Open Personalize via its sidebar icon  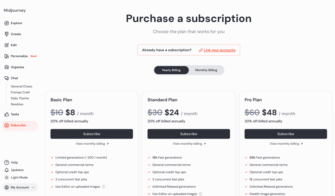(x=7, y=56)
